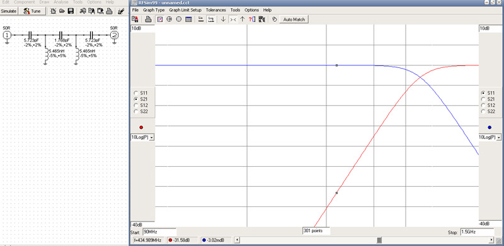Select S21 for the blue trace

483,99
